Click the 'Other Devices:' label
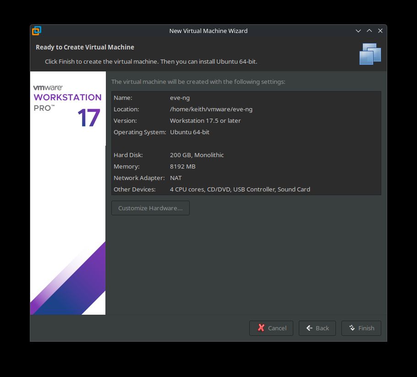Viewport: 417px width, 377px height. tap(135, 189)
